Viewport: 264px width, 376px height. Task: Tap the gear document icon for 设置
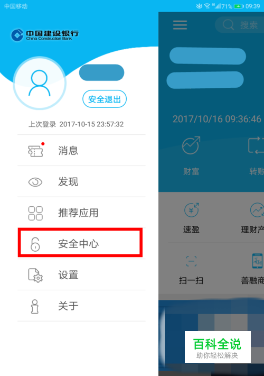(35, 275)
